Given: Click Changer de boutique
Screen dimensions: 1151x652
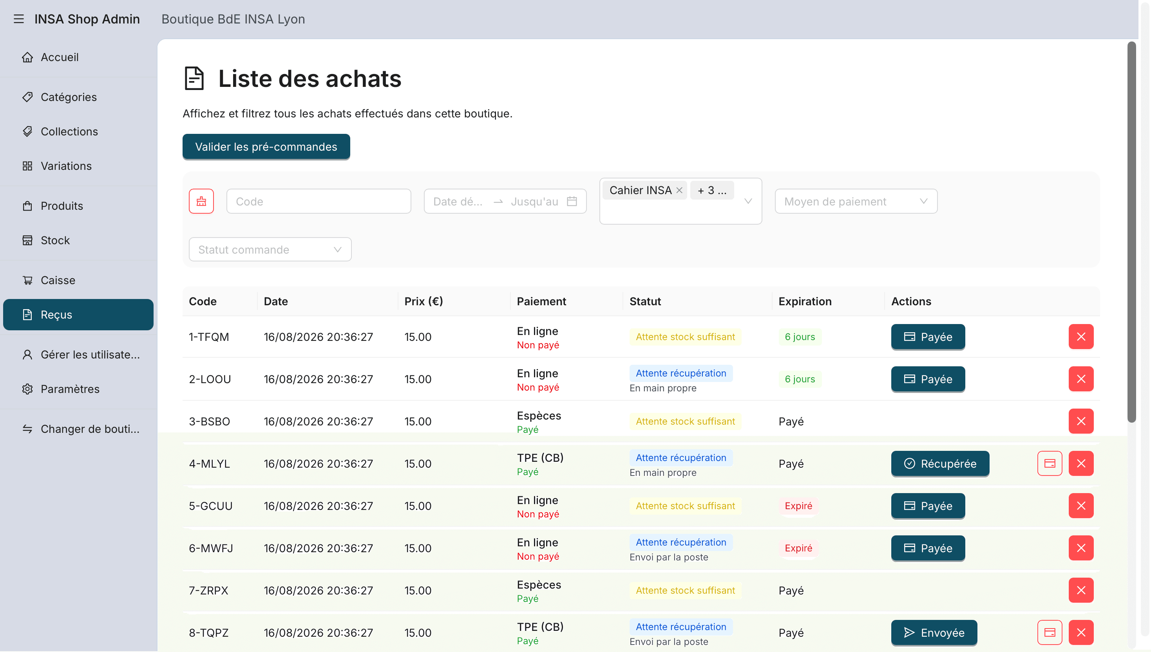Looking at the screenshot, I should click(x=78, y=429).
